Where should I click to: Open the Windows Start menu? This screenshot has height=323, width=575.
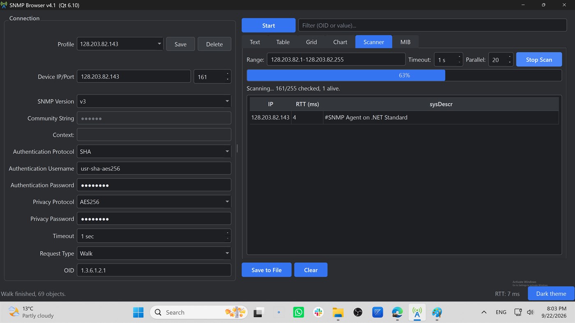click(139, 312)
